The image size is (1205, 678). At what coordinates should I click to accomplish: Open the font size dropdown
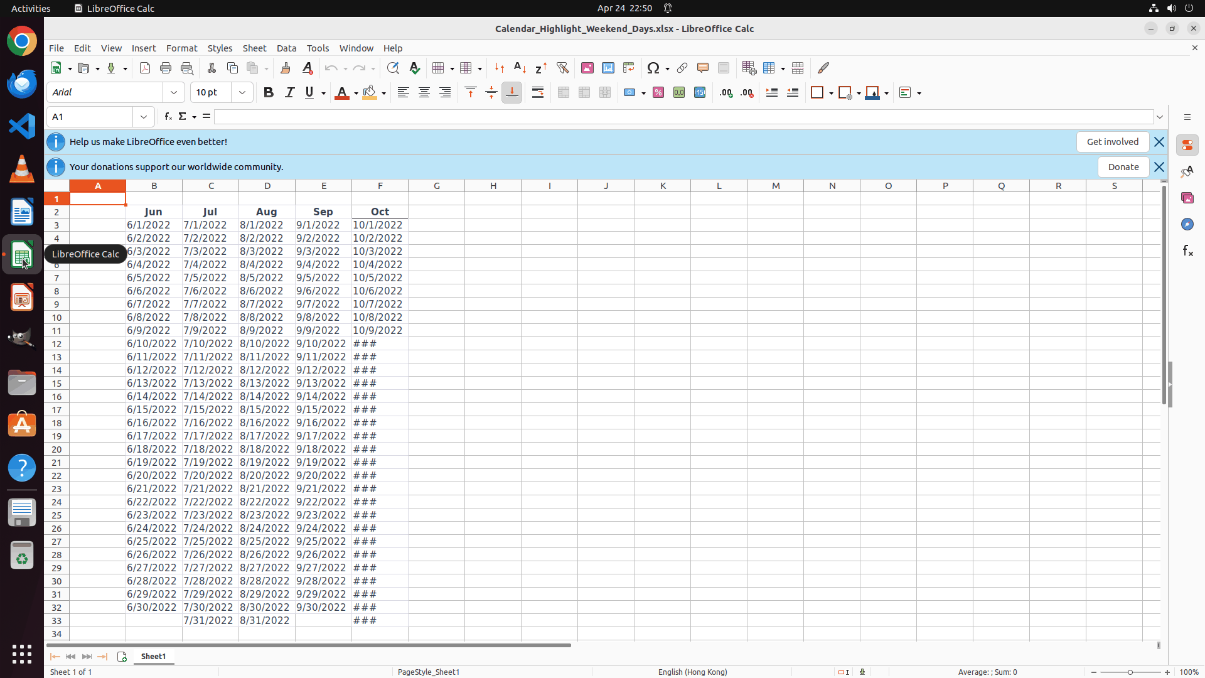(x=242, y=93)
